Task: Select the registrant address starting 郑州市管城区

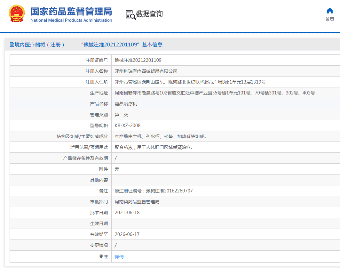Action: (190, 82)
